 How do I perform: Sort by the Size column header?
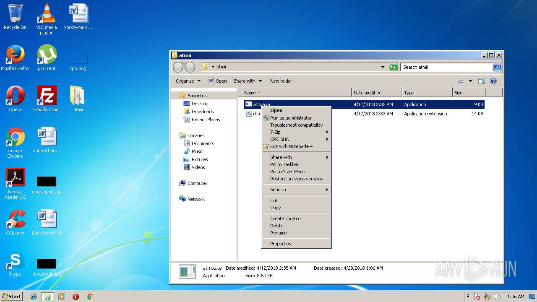(x=469, y=93)
